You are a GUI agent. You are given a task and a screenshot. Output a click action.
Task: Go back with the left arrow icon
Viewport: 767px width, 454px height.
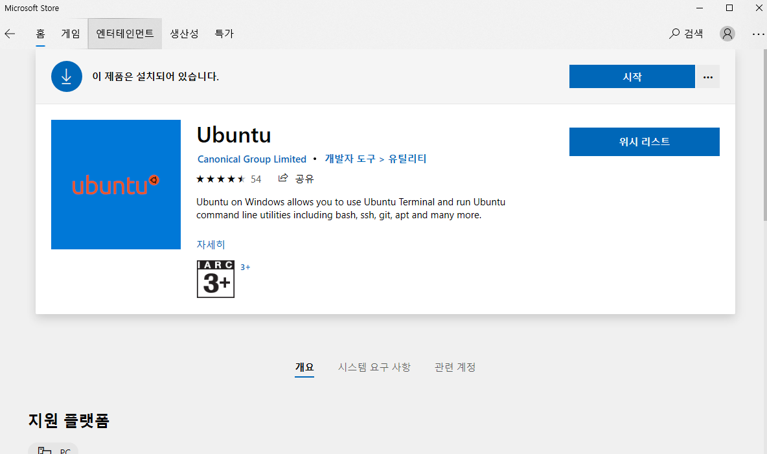click(10, 34)
